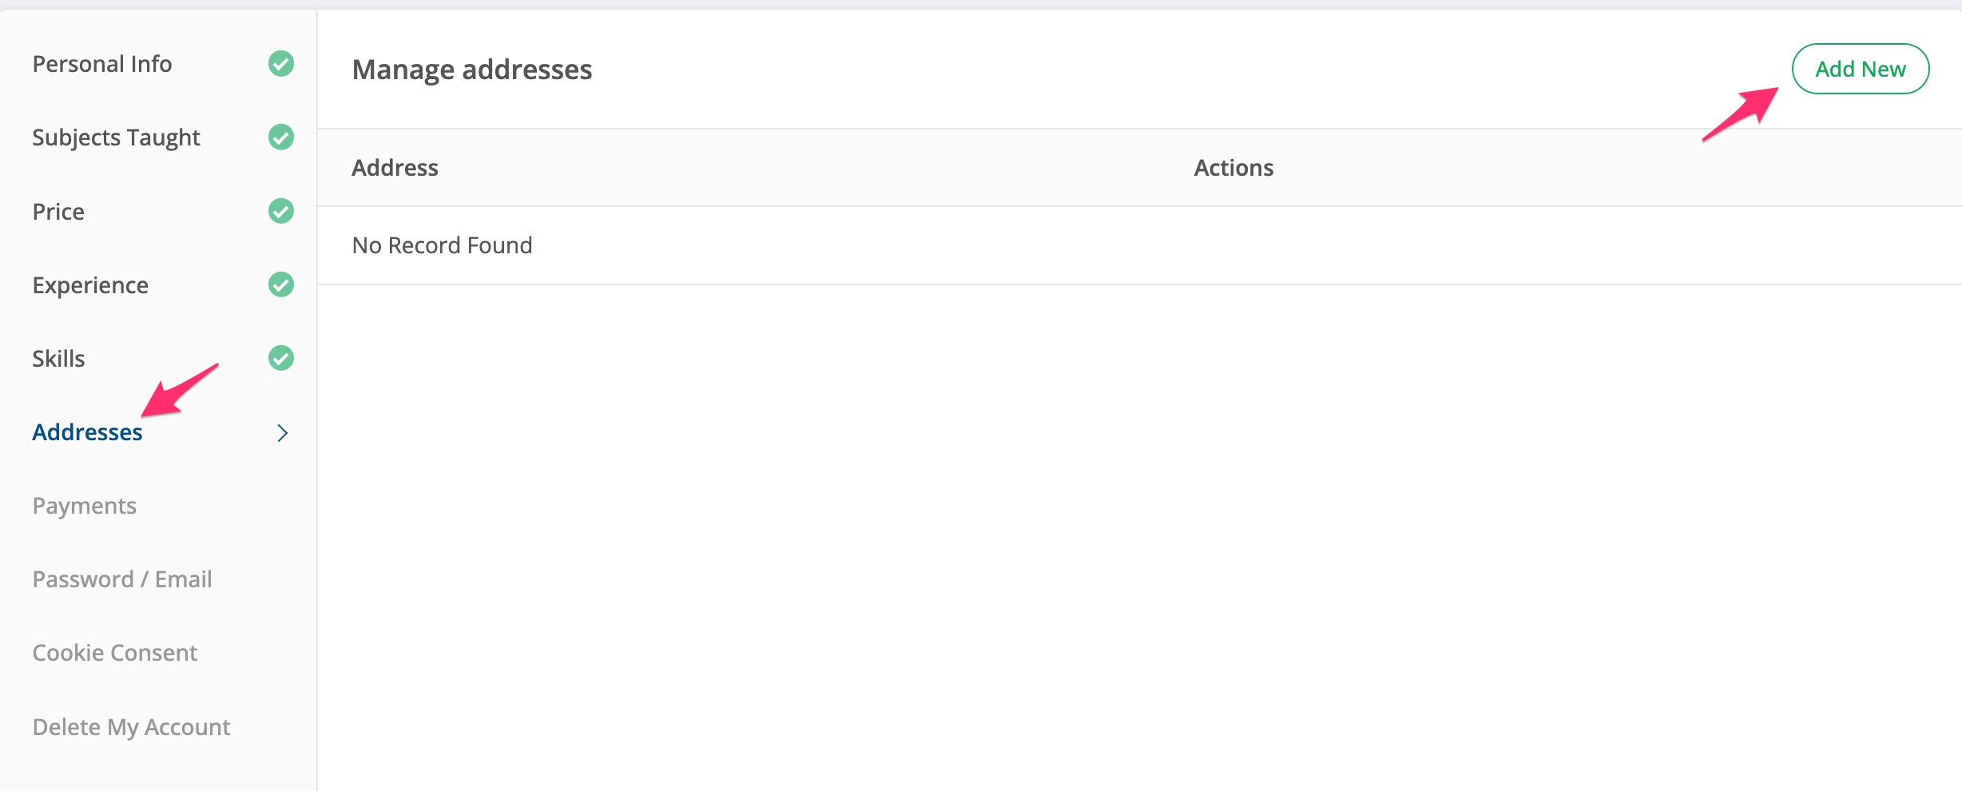Click the No Record Found row
Image resolution: width=1962 pixels, height=791 pixels.
point(443,245)
